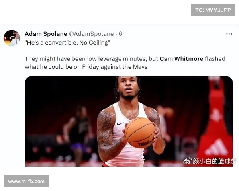
Task: Click the Chinese Weibo watermark text
Action: [x=215, y=161]
